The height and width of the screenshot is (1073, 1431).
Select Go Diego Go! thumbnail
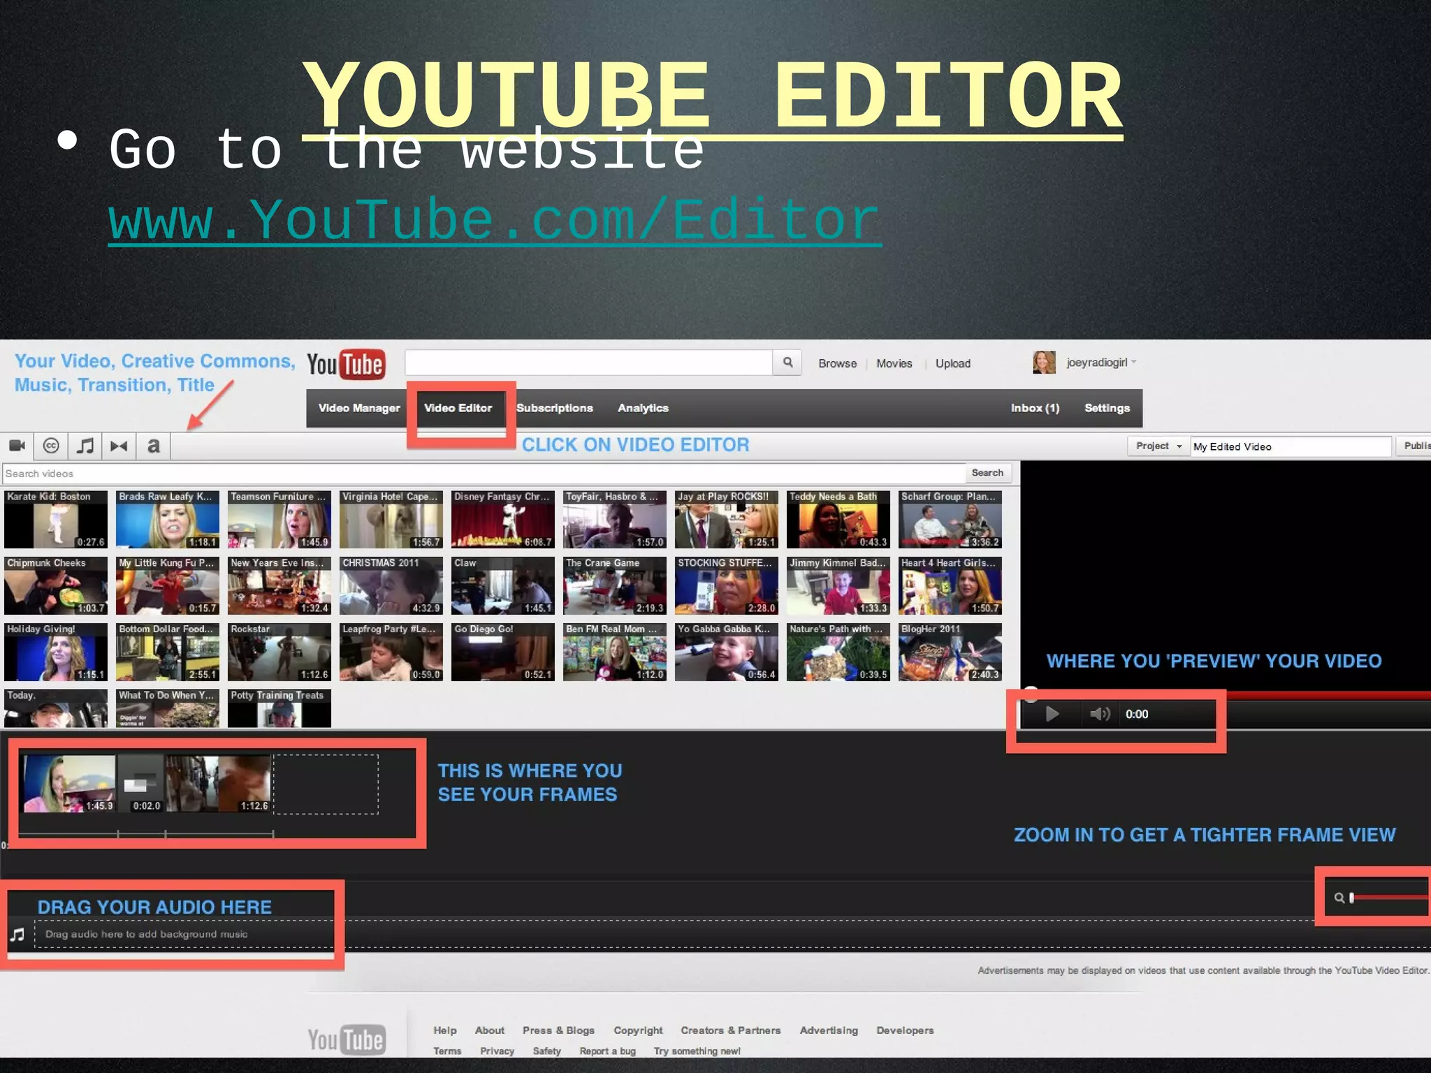click(503, 652)
